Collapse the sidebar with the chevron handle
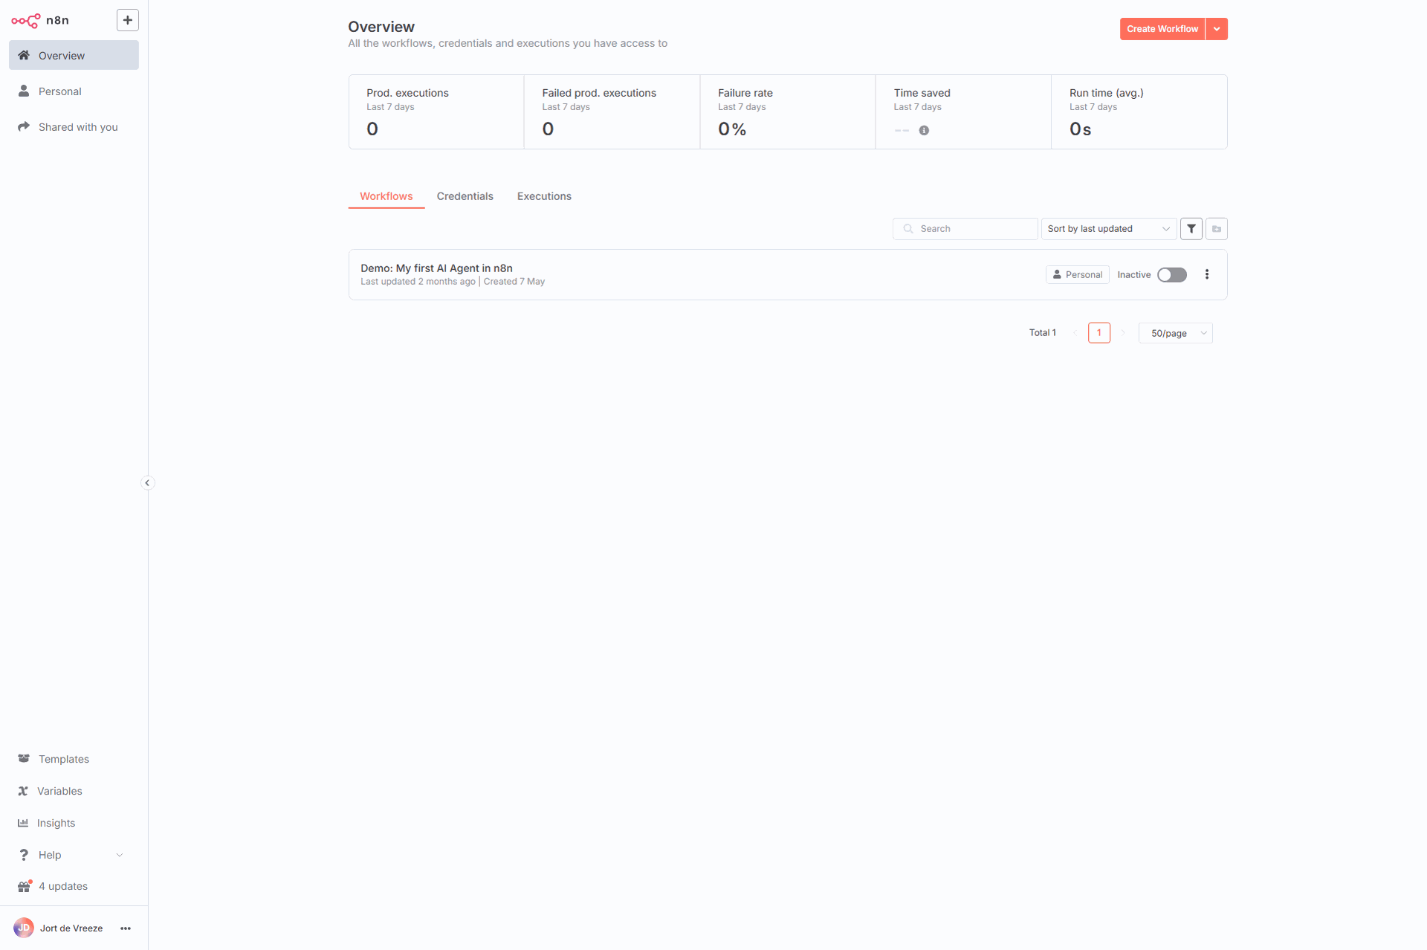The width and height of the screenshot is (1427, 950). coord(147,482)
